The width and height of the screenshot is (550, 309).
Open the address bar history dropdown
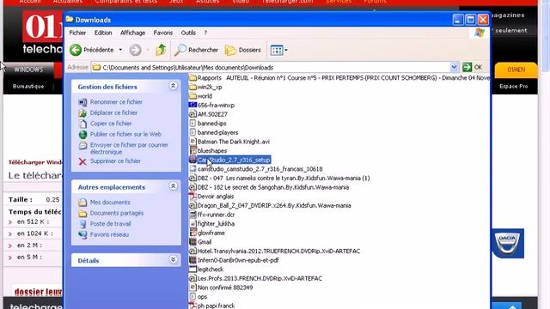454,67
